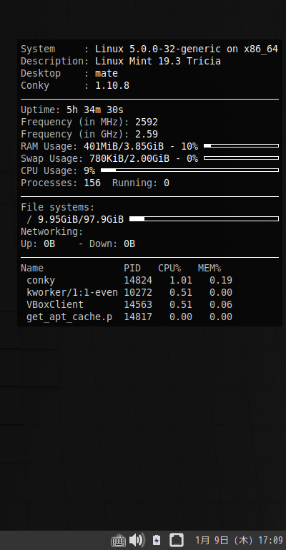Click the 'Up: 0B' network value
The width and height of the screenshot is (286, 550).
tap(38, 244)
